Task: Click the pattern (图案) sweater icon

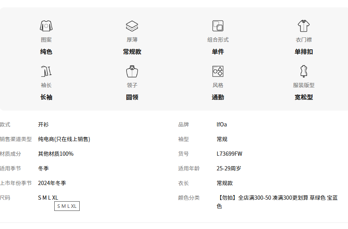Action: click(46, 26)
